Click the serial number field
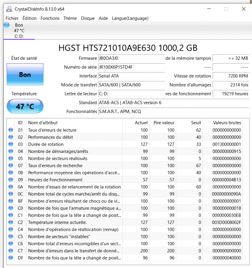The height and width of the screenshot is (268, 252). point(131,67)
